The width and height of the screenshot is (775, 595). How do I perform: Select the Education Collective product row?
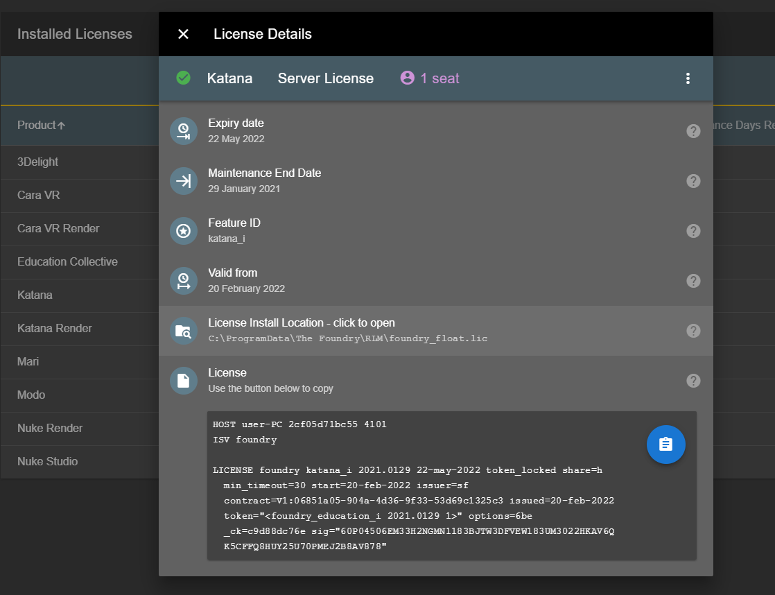80,261
